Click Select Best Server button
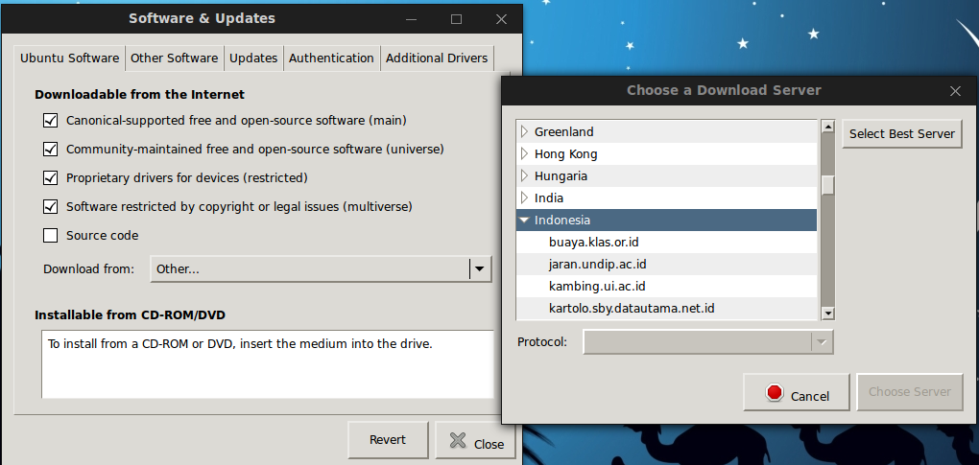Viewport: 979px width, 465px height. tap(901, 134)
